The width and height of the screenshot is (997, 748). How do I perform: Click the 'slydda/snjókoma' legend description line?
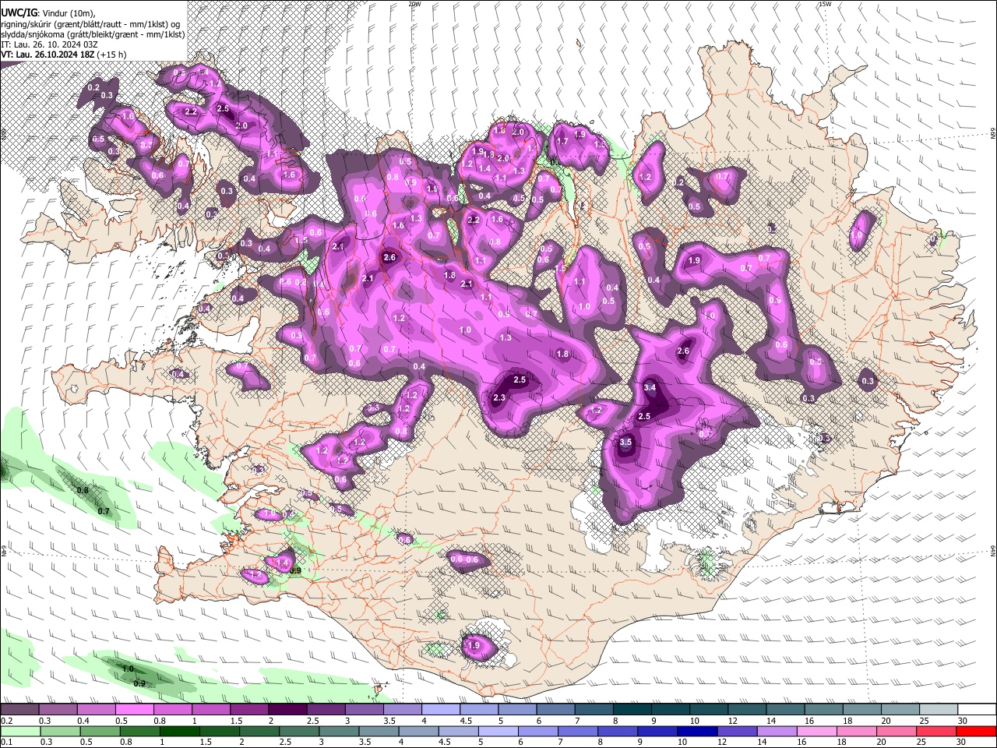(x=93, y=34)
